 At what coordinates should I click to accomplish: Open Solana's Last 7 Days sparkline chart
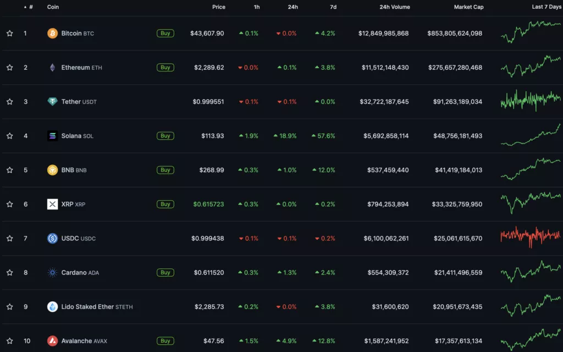[x=531, y=136]
